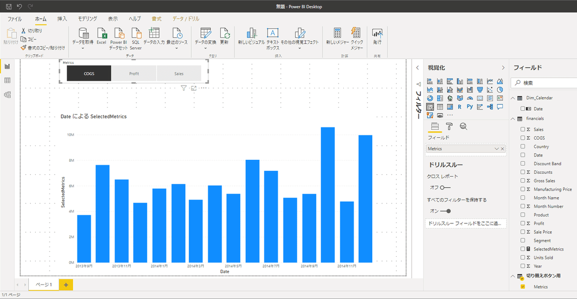577x299 pixels.
Task: Open データの変換 (Transform data) dropdown
Action: tap(206, 48)
